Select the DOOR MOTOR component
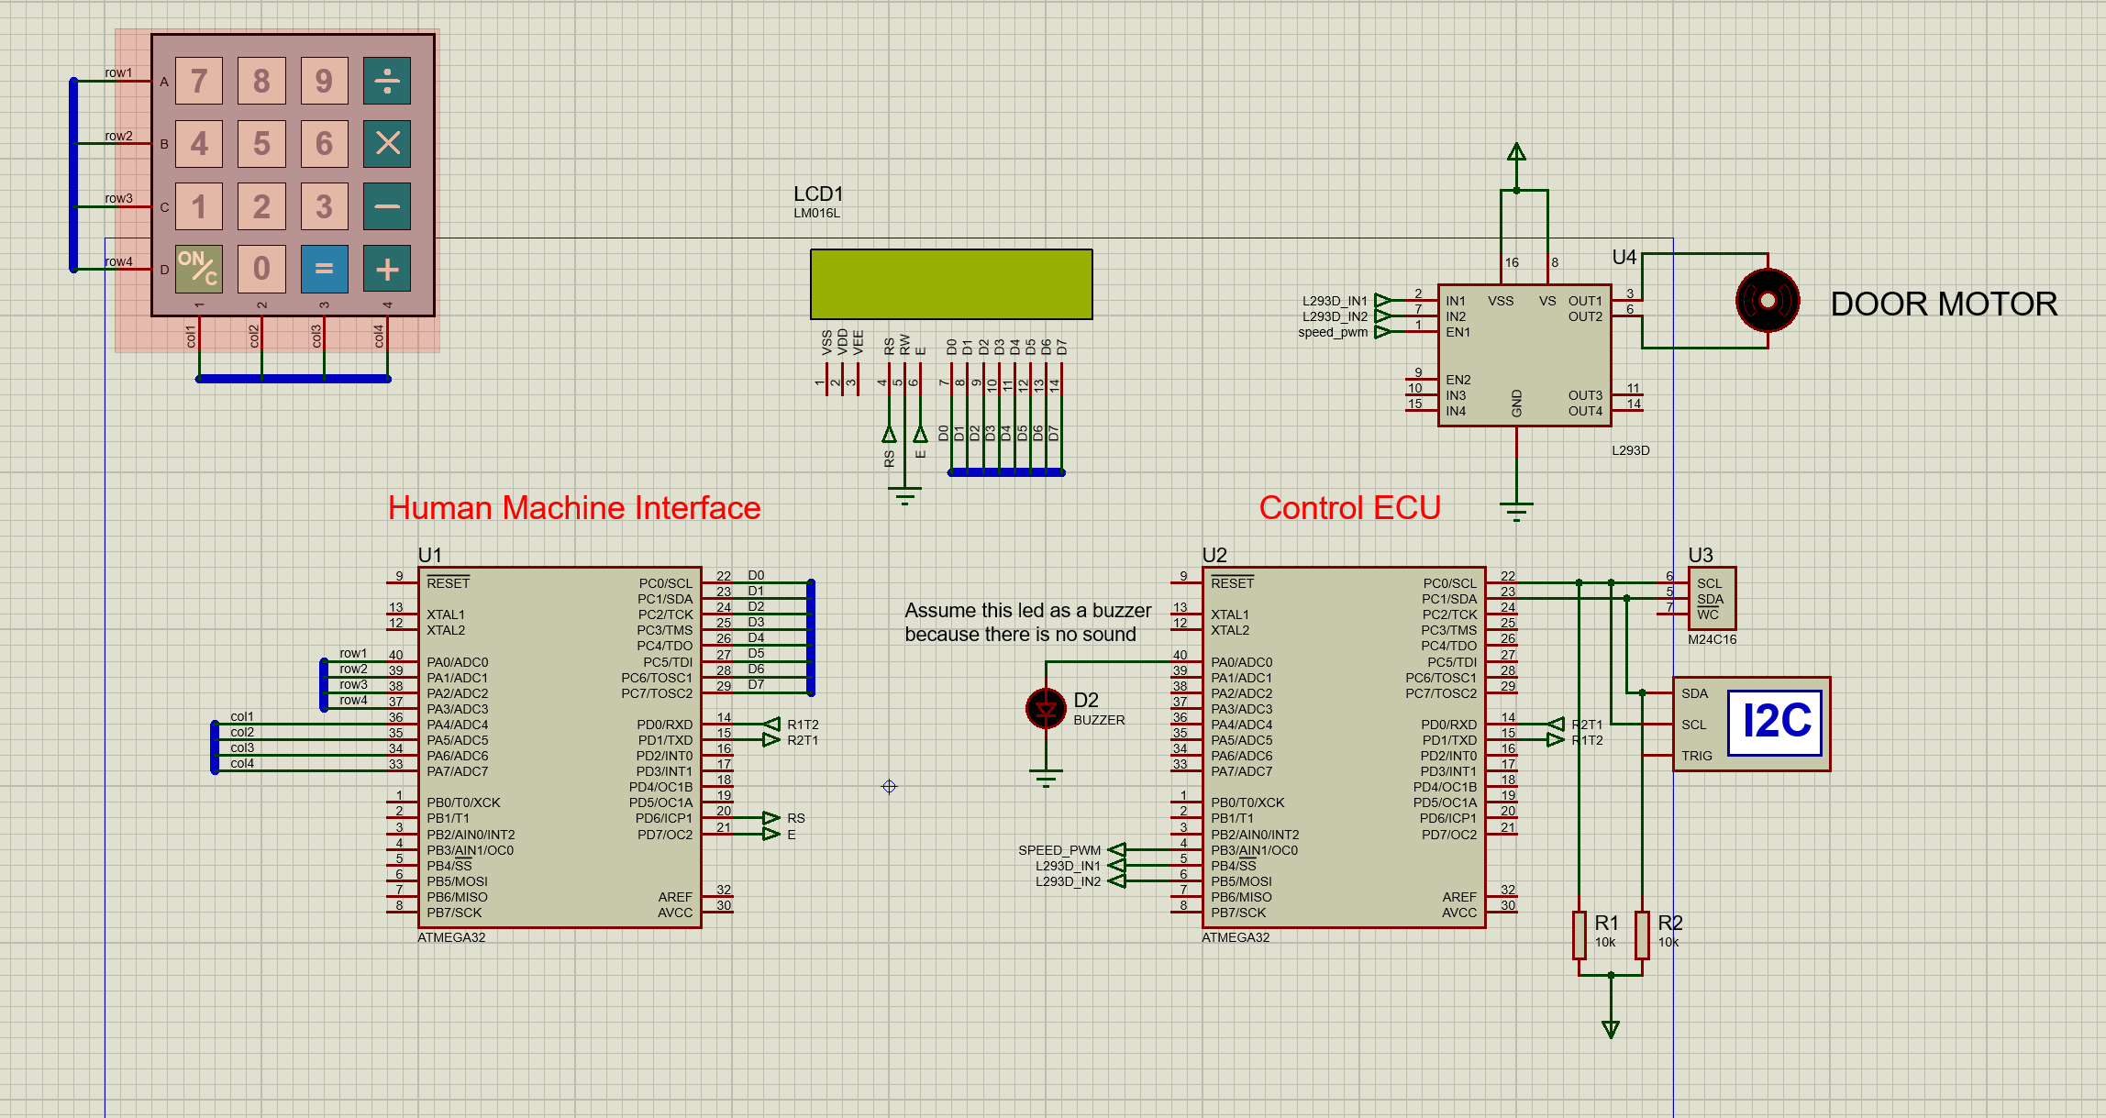This screenshot has width=2106, height=1118. (1768, 300)
